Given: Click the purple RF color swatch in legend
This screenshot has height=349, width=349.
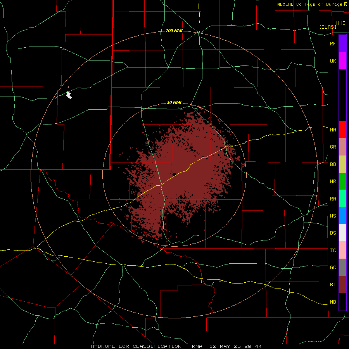Looking at the screenshot, I should [x=342, y=43].
